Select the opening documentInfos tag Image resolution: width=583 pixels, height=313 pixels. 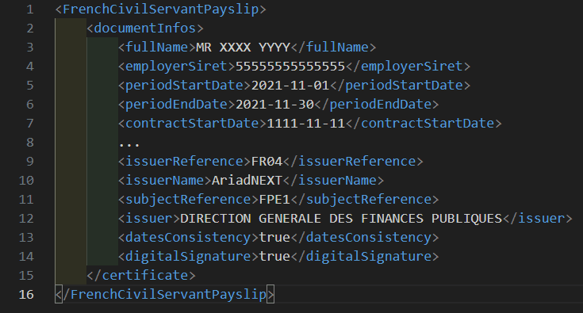click(x=145, y=29)
